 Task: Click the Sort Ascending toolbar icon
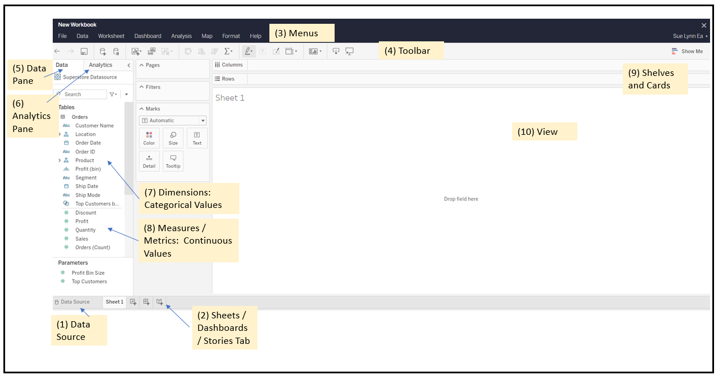(x=201, y=51)
